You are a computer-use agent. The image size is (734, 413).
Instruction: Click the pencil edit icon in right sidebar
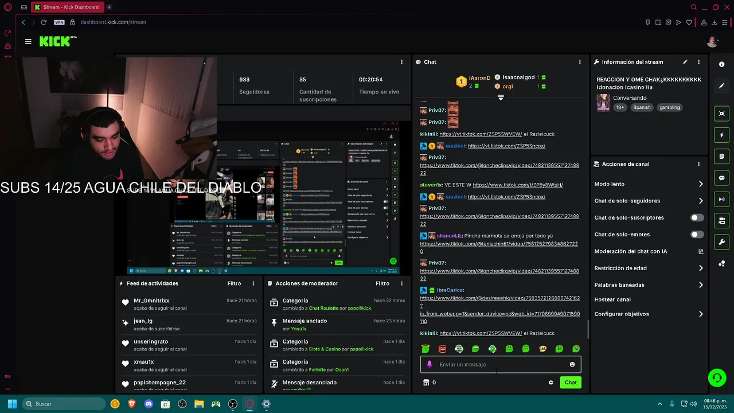[722, 86]
